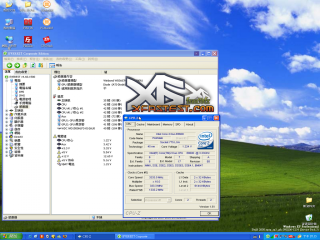
Task: Switch to the Memory tab in CPU-Z
Action: pos(167,124)
